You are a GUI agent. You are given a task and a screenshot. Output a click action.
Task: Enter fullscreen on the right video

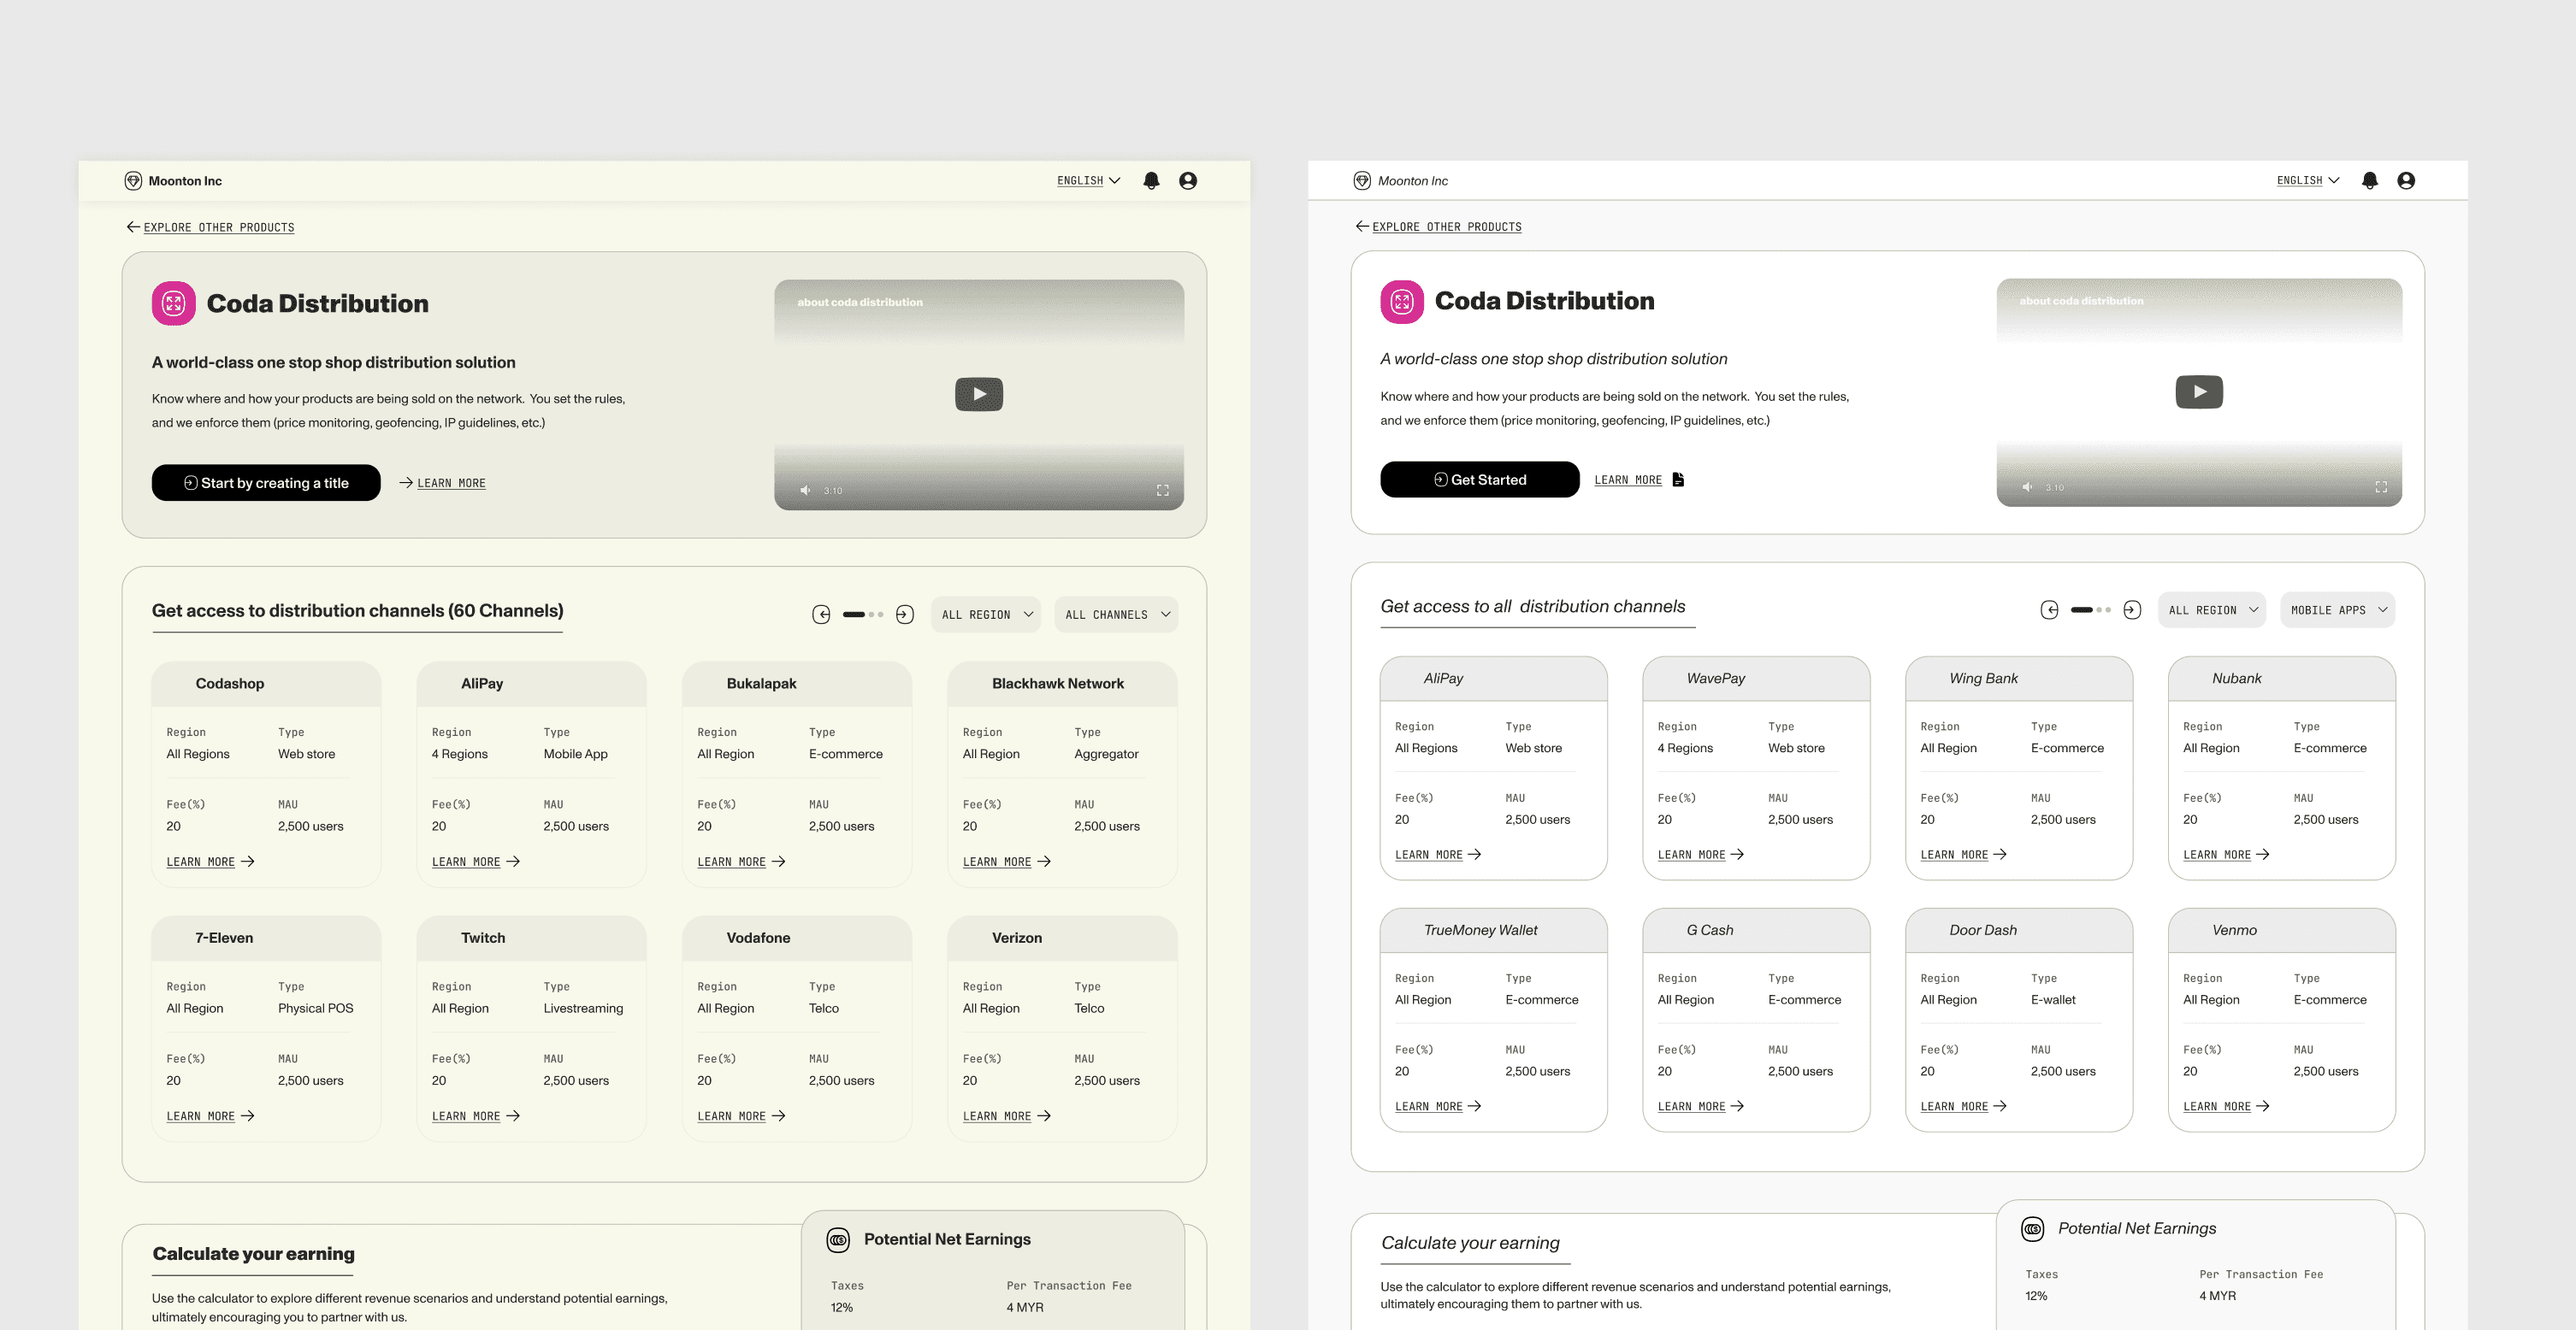(2381, 487)
